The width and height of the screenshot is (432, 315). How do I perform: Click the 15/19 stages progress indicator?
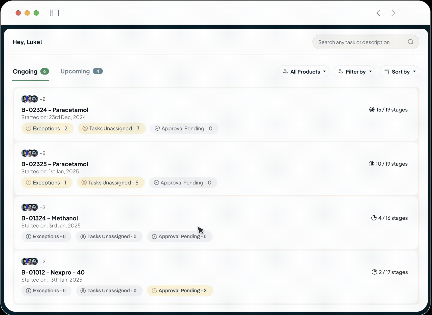389,110
